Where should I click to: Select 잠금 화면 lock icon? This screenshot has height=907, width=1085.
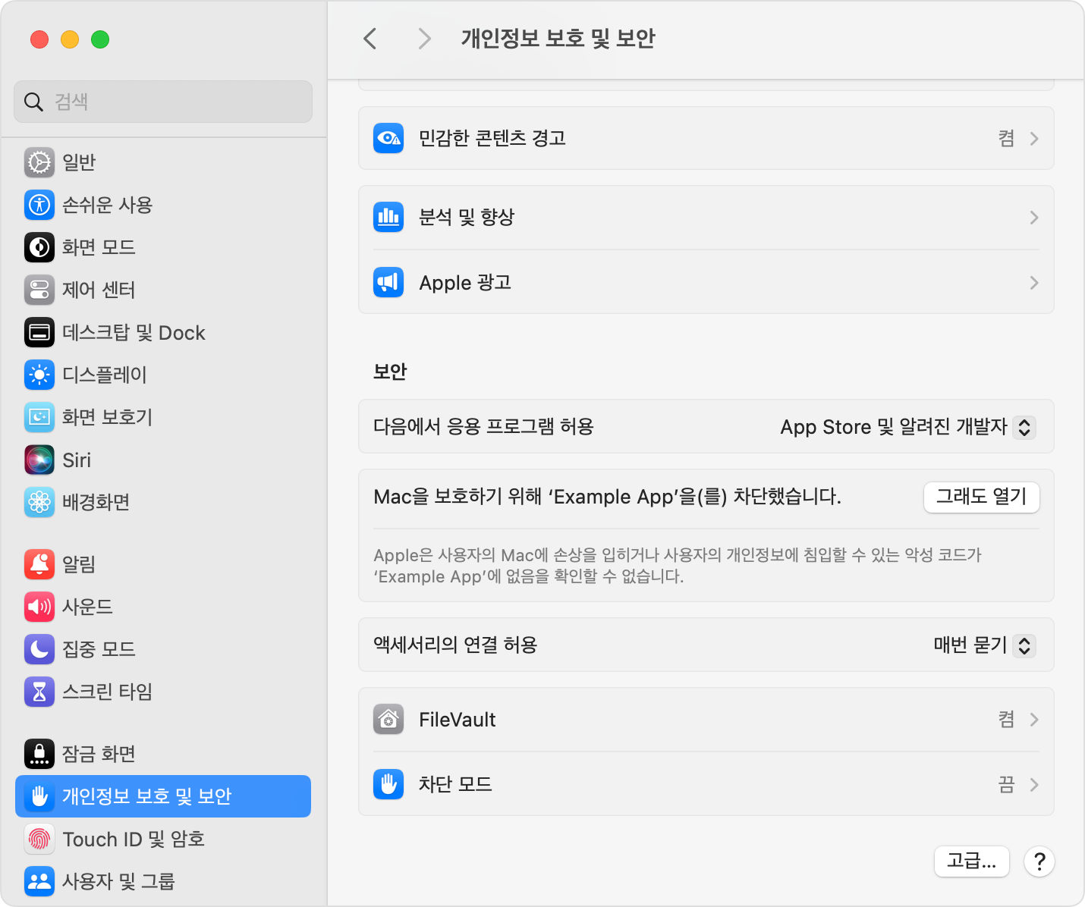click(39, 754)
